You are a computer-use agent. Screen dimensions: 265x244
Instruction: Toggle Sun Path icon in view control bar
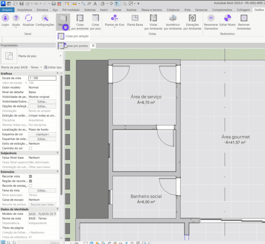pyautogui.click(x=97, y=243)
